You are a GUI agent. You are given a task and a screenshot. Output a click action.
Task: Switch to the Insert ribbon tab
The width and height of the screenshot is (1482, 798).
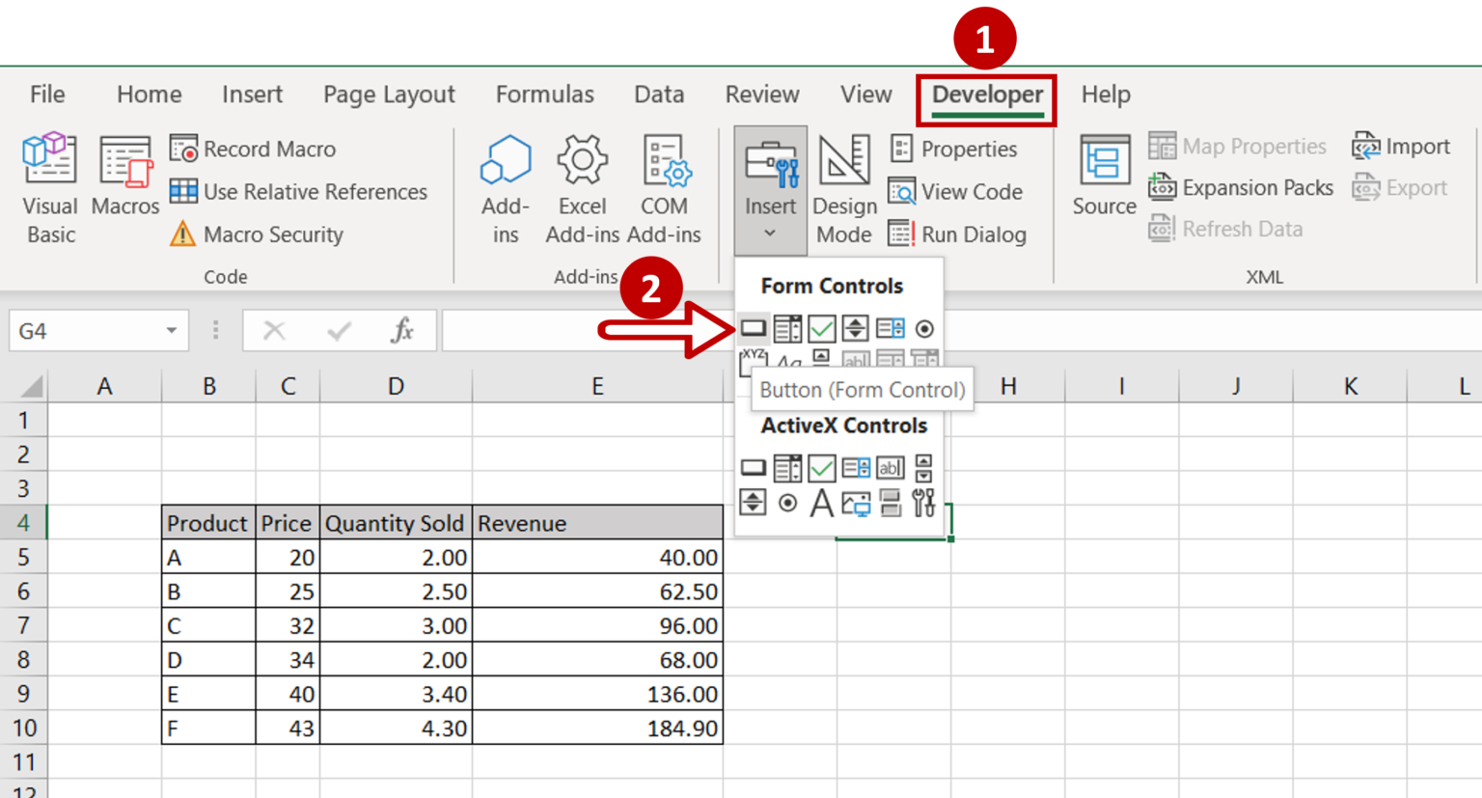pyautogui.click(x=252, y=95)
